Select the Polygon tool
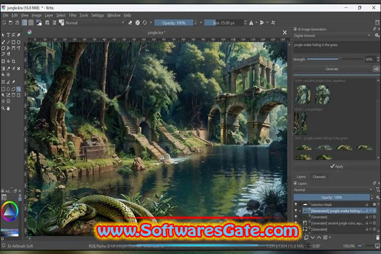 pyautogui.click(x=3, y=48)
